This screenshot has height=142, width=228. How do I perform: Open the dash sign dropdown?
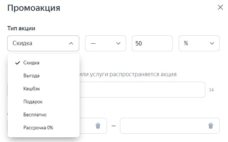[x=106, y=43]
